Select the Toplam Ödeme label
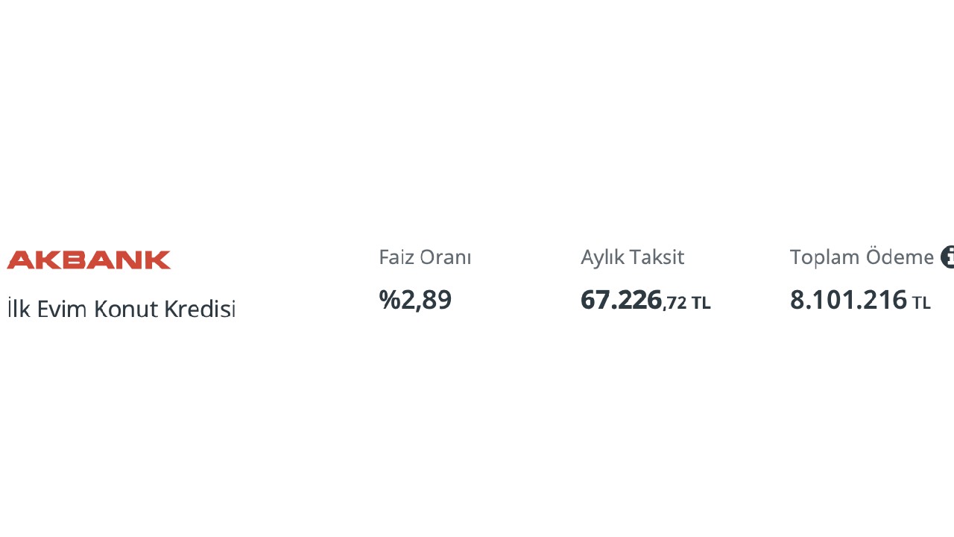 [862, 257]
